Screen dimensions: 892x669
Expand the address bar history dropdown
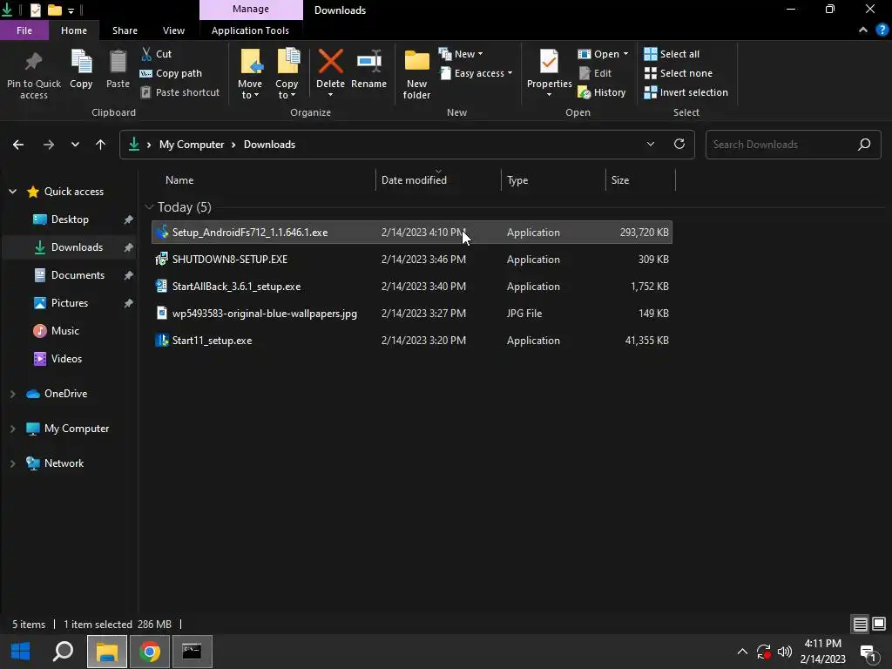tap(650, 144)
